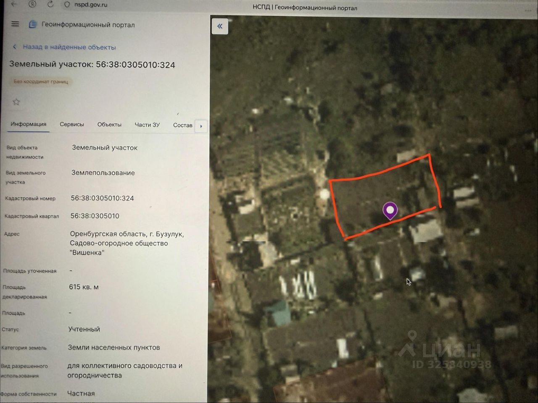Viewport: 538px width, 403px height.
Task: Click the Геоинформационный портал logo icon
Action: [32, 24]
